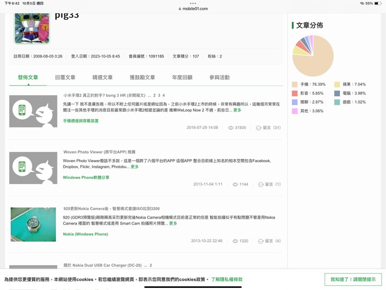Click the 粉絲：2 follower count

tap(214, 56)
